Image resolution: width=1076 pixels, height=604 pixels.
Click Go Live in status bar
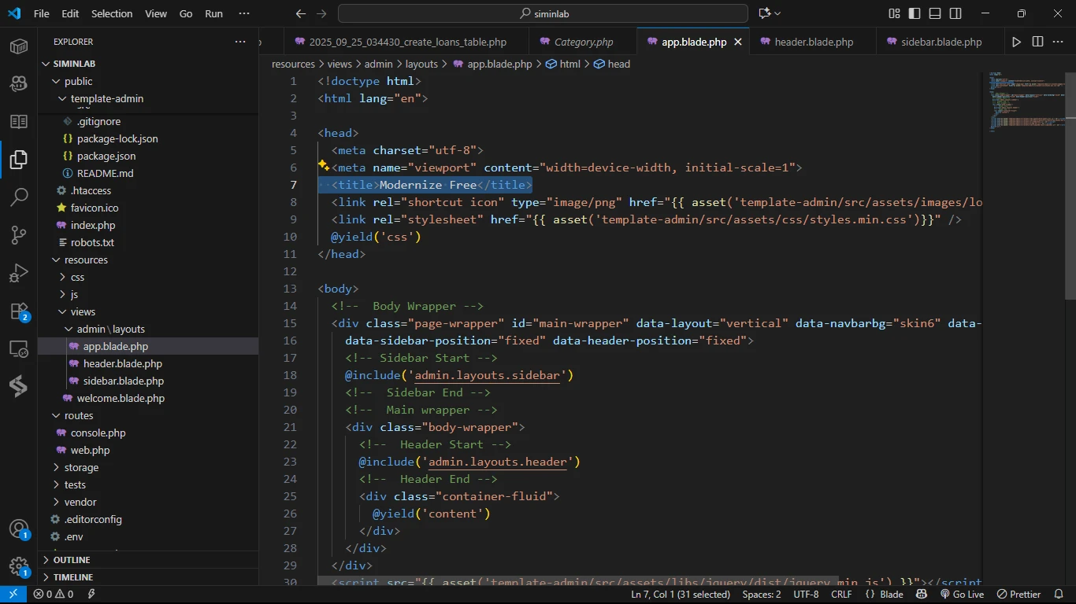(962, 595)
